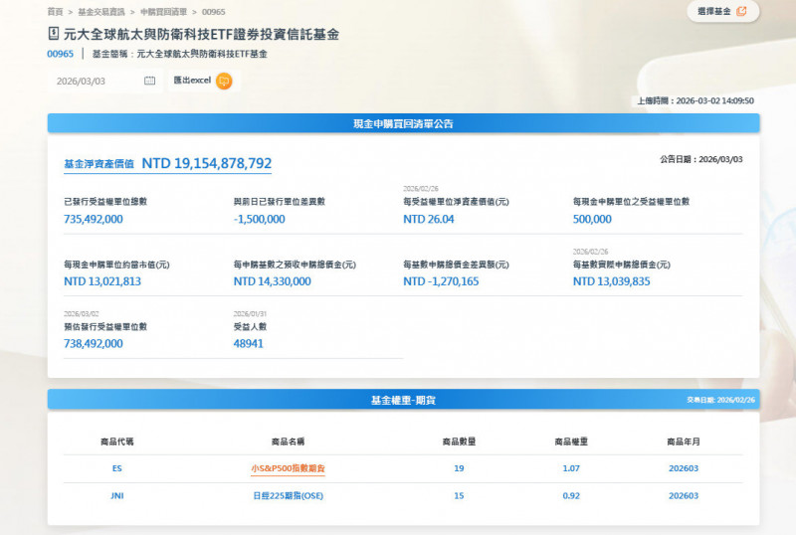Click the orange excel export icon
This screenshot has height=535, width=796.
(224, 81)
